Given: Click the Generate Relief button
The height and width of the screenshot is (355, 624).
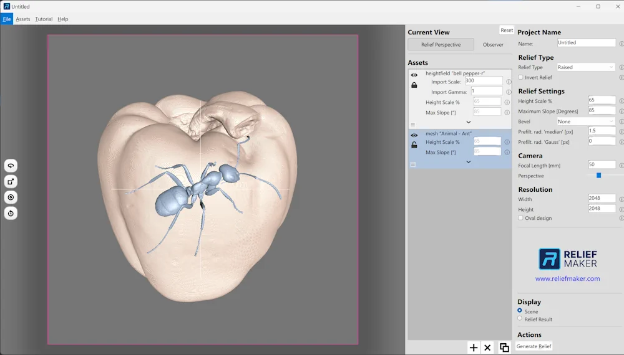Looking at the screenshot, I should pos(534,346).
